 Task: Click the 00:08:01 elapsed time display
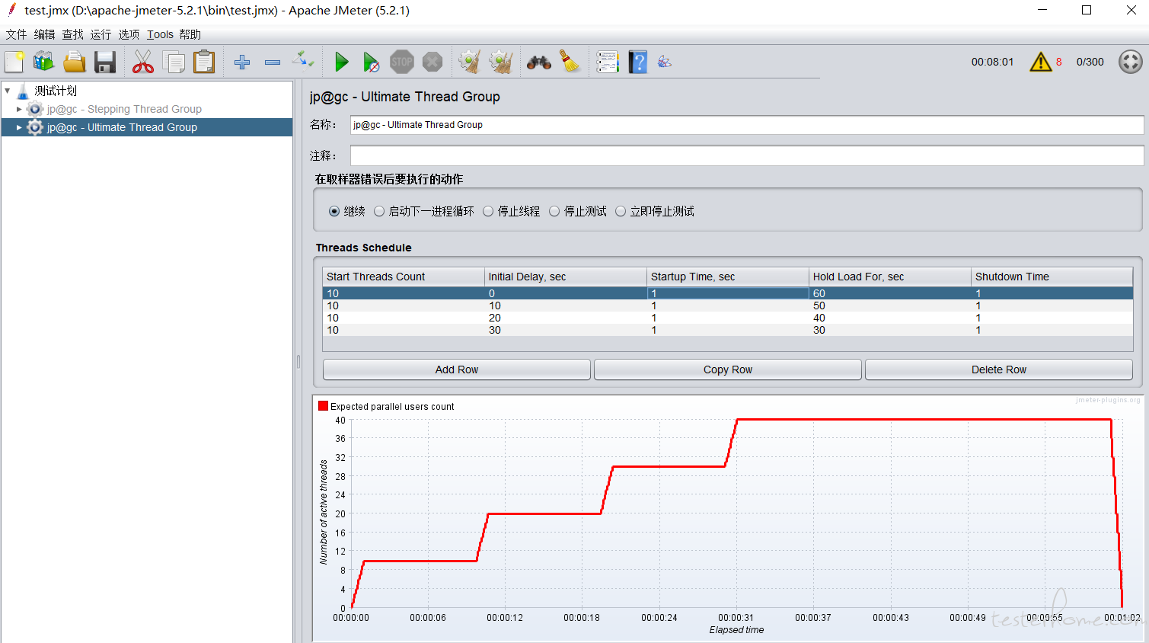click(x=992, y=62)
